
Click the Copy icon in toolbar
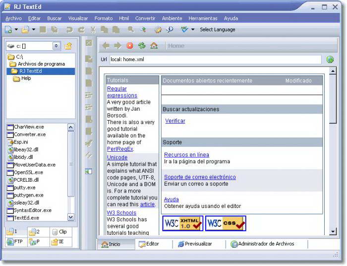(104, 29)
